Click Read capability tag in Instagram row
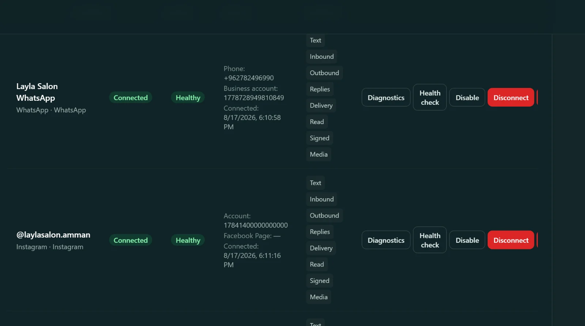The height and width of the screenshot is (326, 585). (317, 264)
